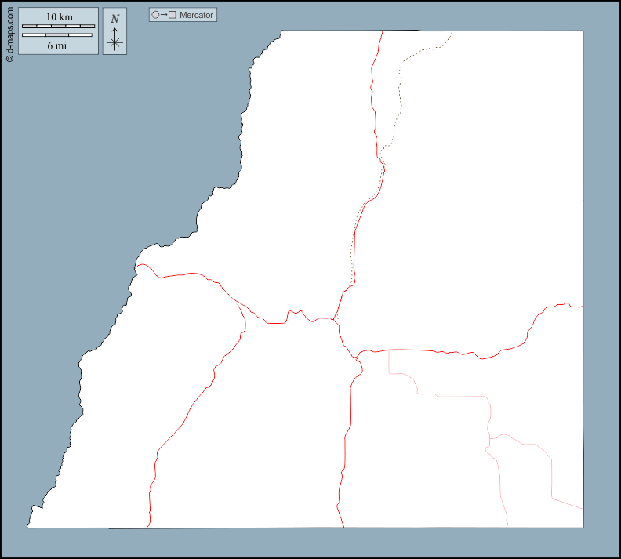Click the 6 mi scale label
This screenshot has height=559, width=621.
[56, 45]
